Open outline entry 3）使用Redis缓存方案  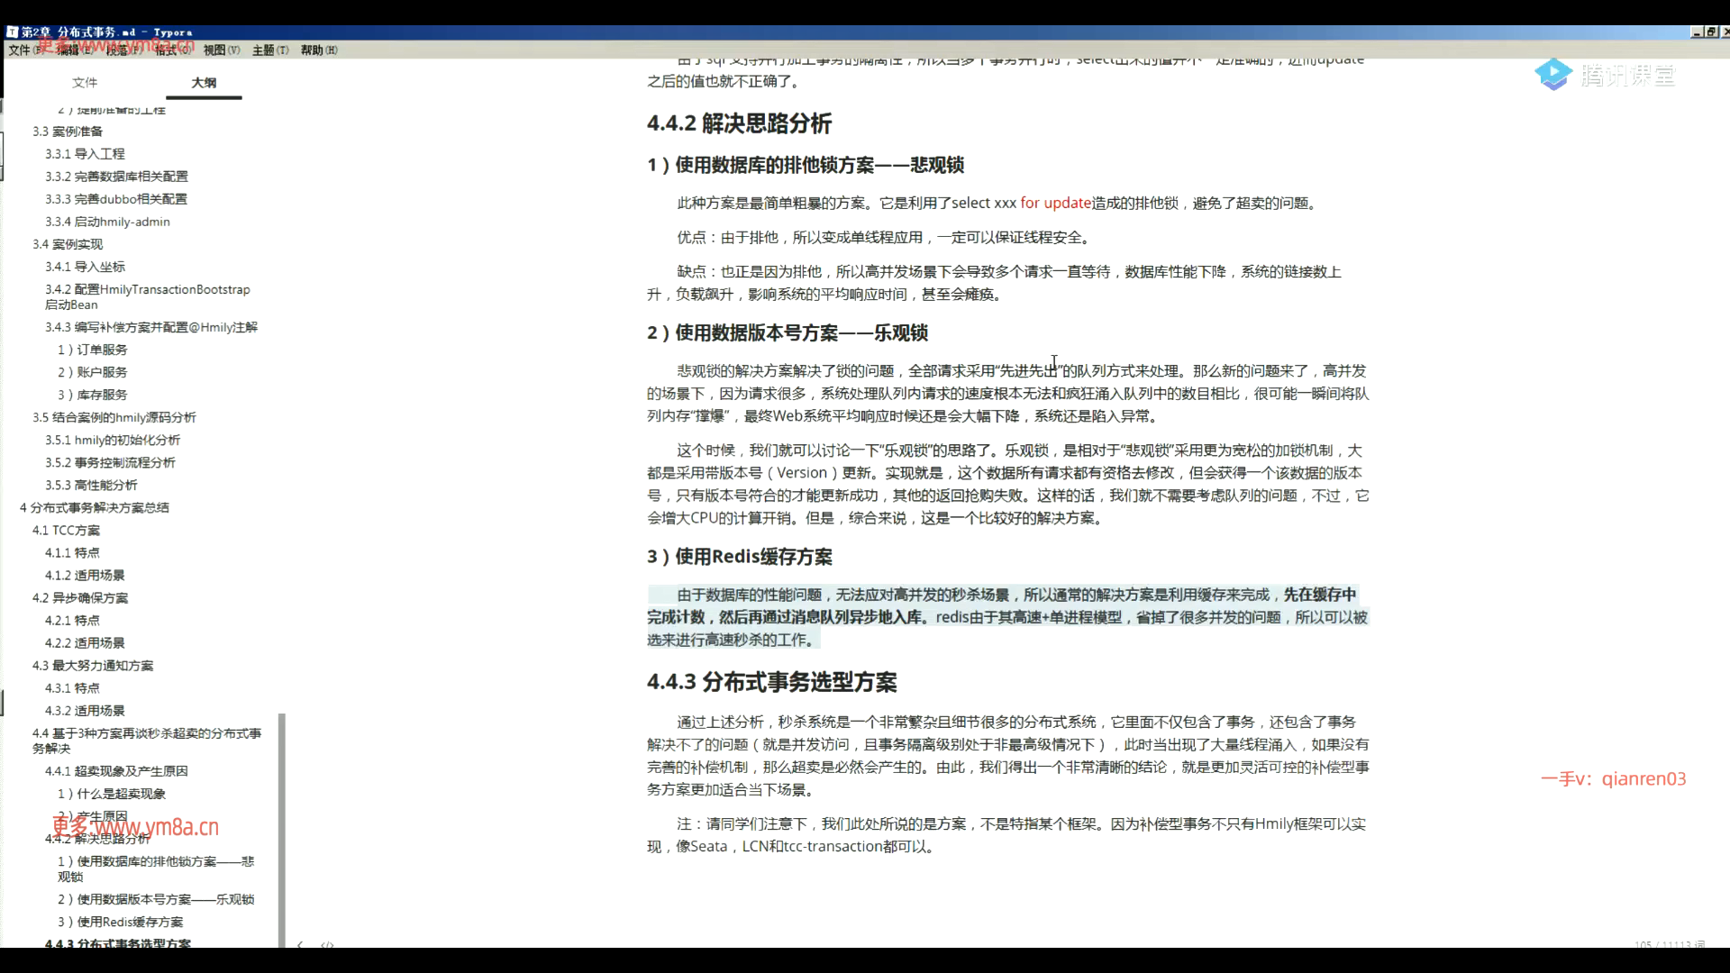[x=121, y=922]
